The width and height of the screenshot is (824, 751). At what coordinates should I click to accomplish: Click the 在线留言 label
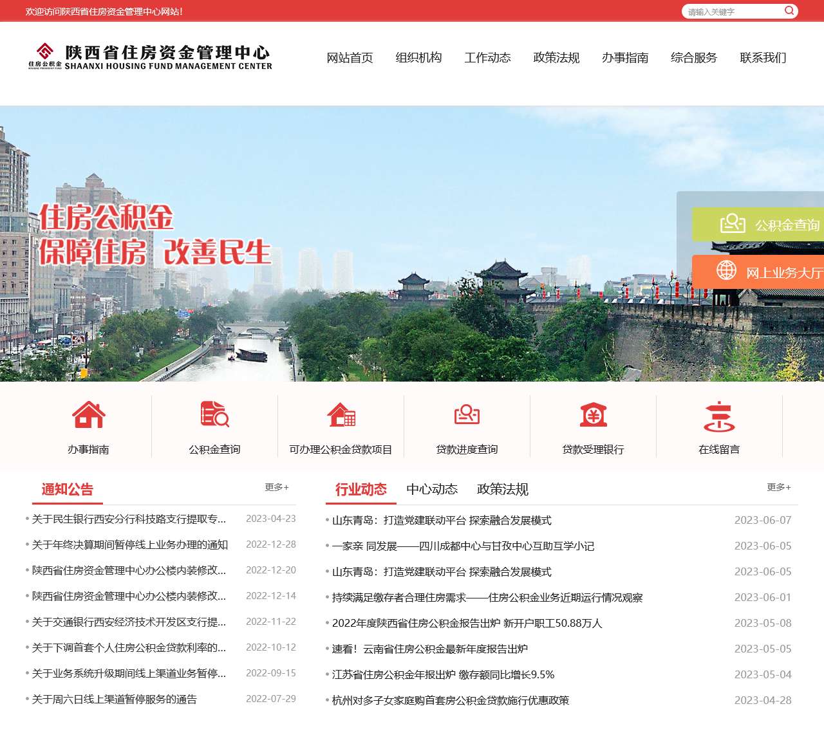(720, 449)
